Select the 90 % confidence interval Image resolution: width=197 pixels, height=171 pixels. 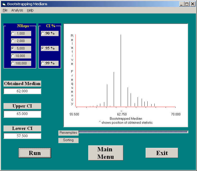point(43,33)
